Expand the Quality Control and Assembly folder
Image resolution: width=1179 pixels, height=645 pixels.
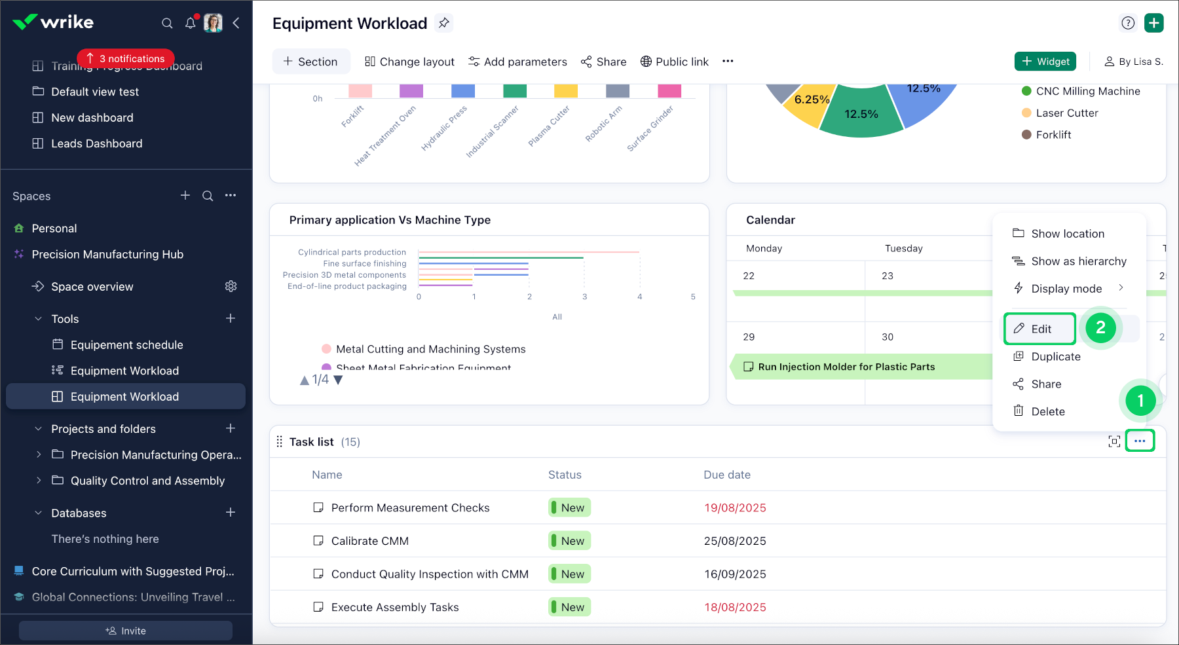pos(38,481)
